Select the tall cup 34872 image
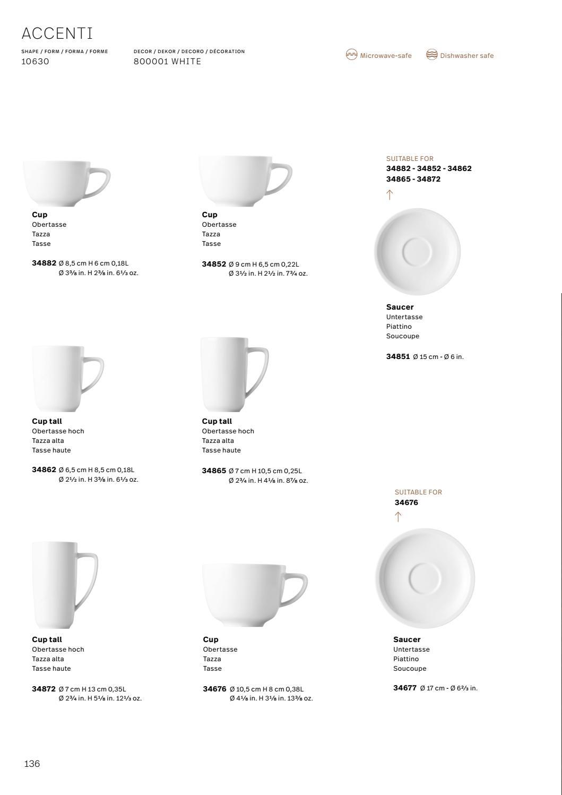The image size is (562, 795). pyautogui.click(x=65, y=585)
